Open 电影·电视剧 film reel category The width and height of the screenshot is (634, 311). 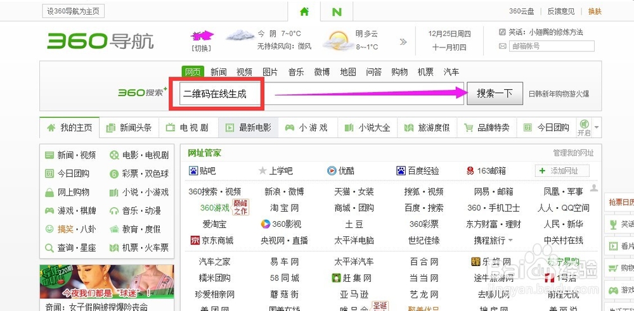click(139, 155)
